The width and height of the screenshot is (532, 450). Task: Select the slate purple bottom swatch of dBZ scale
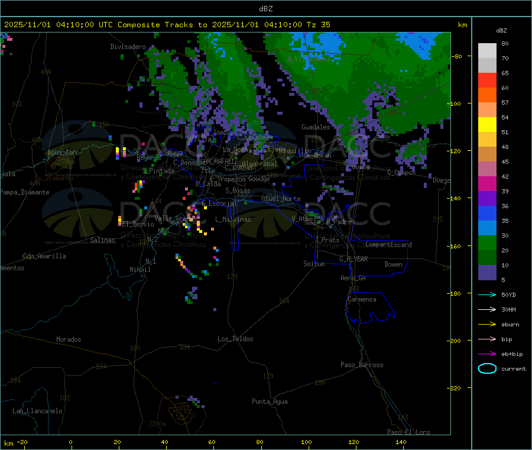487,273
